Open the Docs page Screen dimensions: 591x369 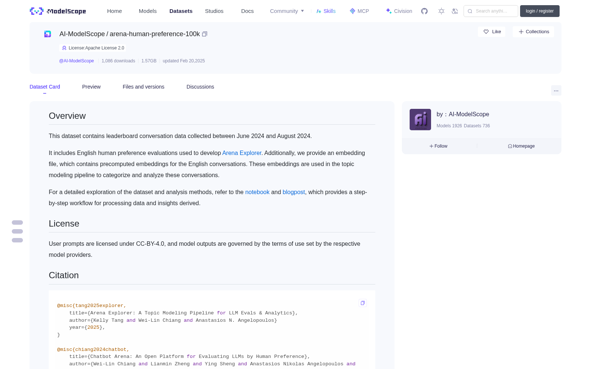[247, 11]
